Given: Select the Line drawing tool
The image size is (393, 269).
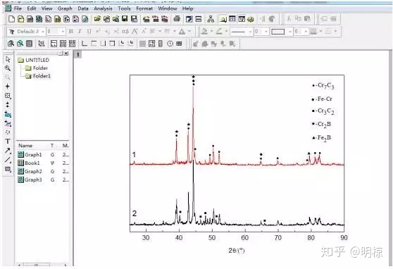Looking at the screenshot, I should pos(8,160).
